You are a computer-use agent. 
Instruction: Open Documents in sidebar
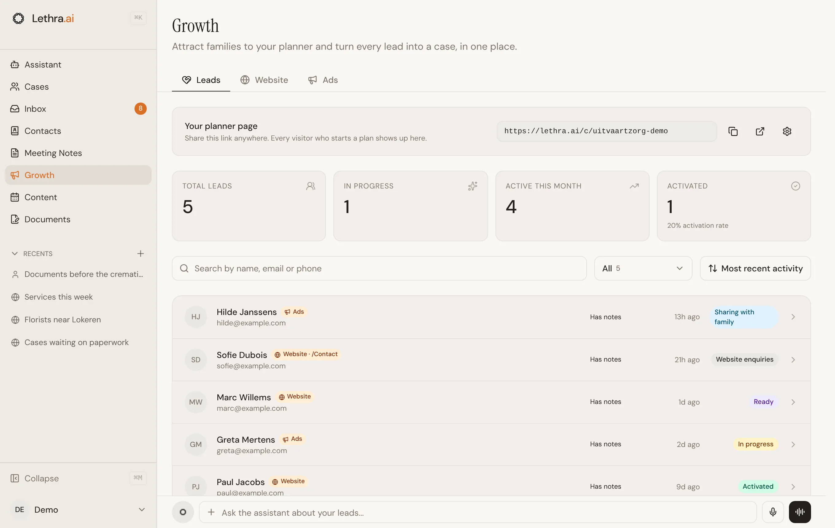78,219
